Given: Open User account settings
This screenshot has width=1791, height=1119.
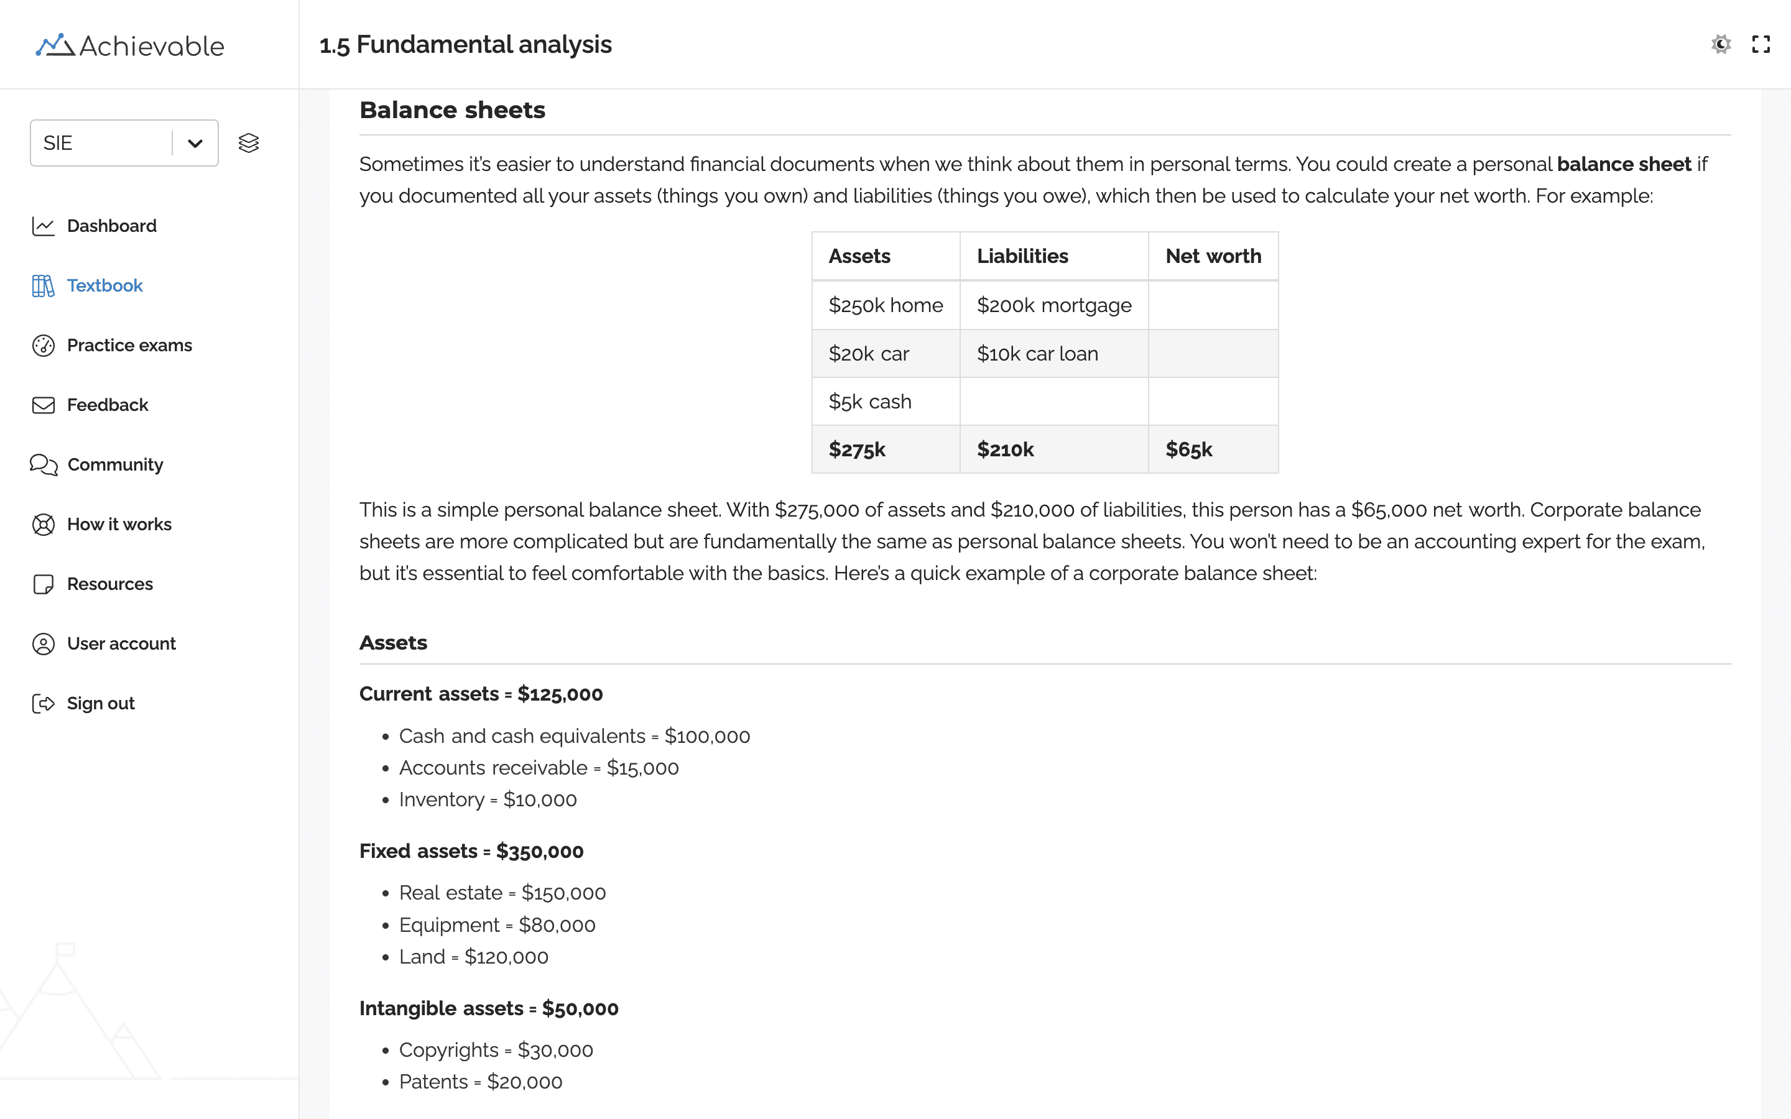Looking at the screenshot, I should tap(121, 644).
